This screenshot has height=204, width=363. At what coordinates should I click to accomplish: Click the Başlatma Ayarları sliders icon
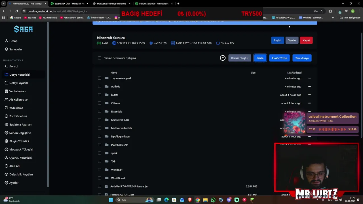pyautogui.click(x=7, y=124)
